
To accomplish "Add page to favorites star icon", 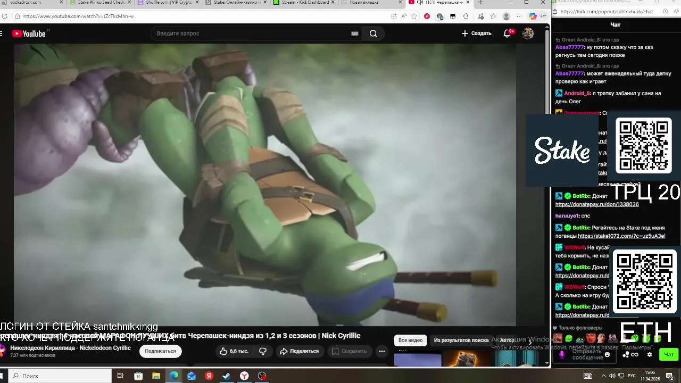I will [414, 16].
